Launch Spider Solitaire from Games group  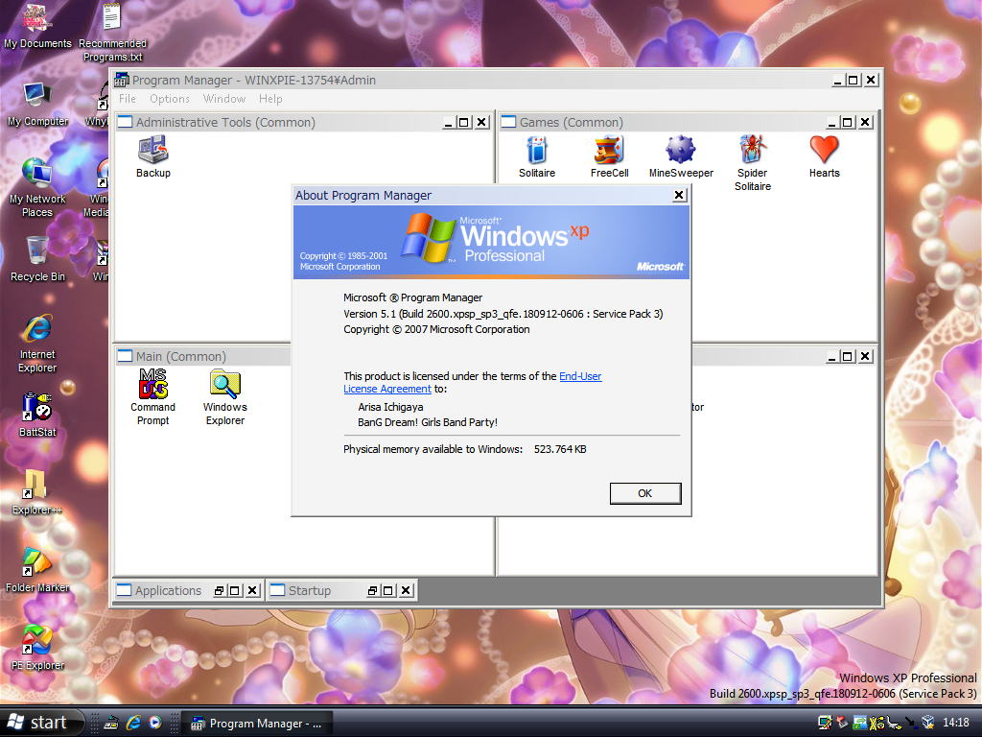pyautogui.click(x=752, y=163)
